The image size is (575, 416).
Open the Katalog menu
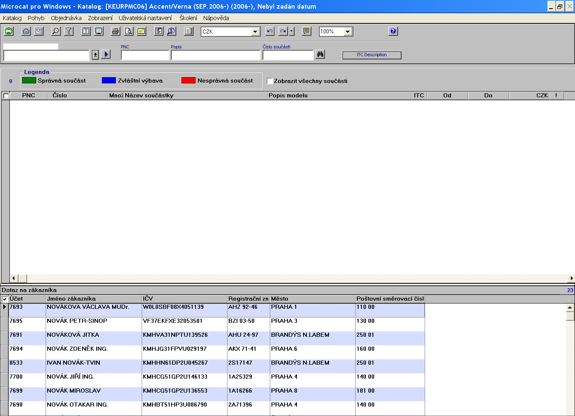coord(12,18)
